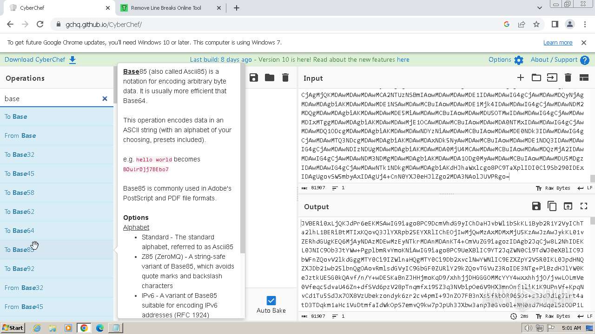595x334 pixels.
Task: Click the Options link
Action: pos(500,60)
